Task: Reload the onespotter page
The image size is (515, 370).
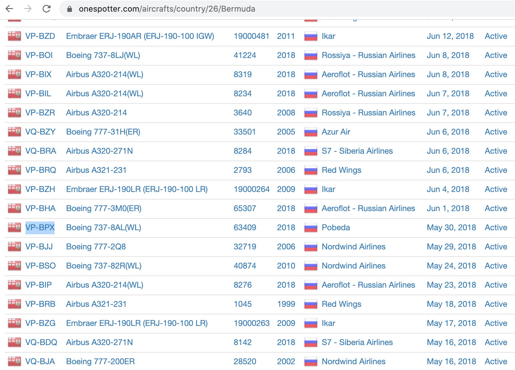Action: tap(46, 9)
